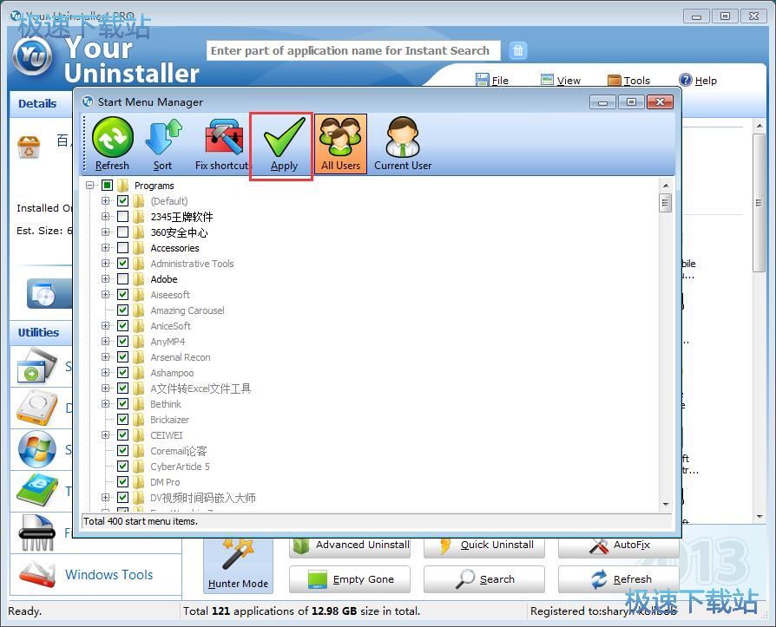The width and height of the screenshot is (776, 627).
Task: Click the Windows logo utility icon
Action: [x=37, y=449]
